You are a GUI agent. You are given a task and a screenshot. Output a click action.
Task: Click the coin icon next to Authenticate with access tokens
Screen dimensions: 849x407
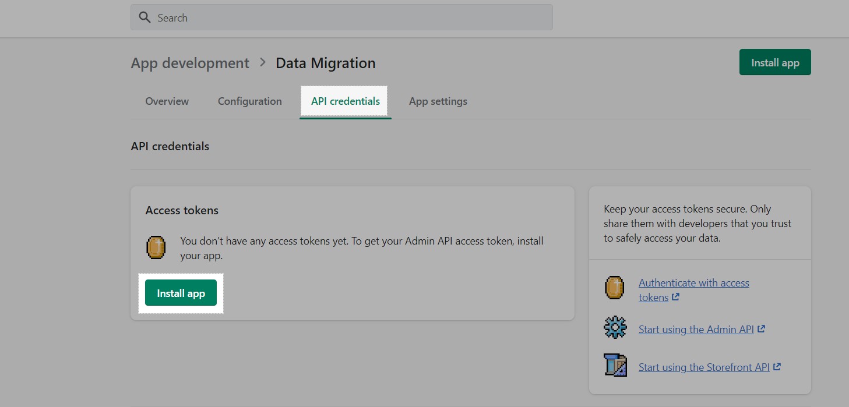point(614,288)
